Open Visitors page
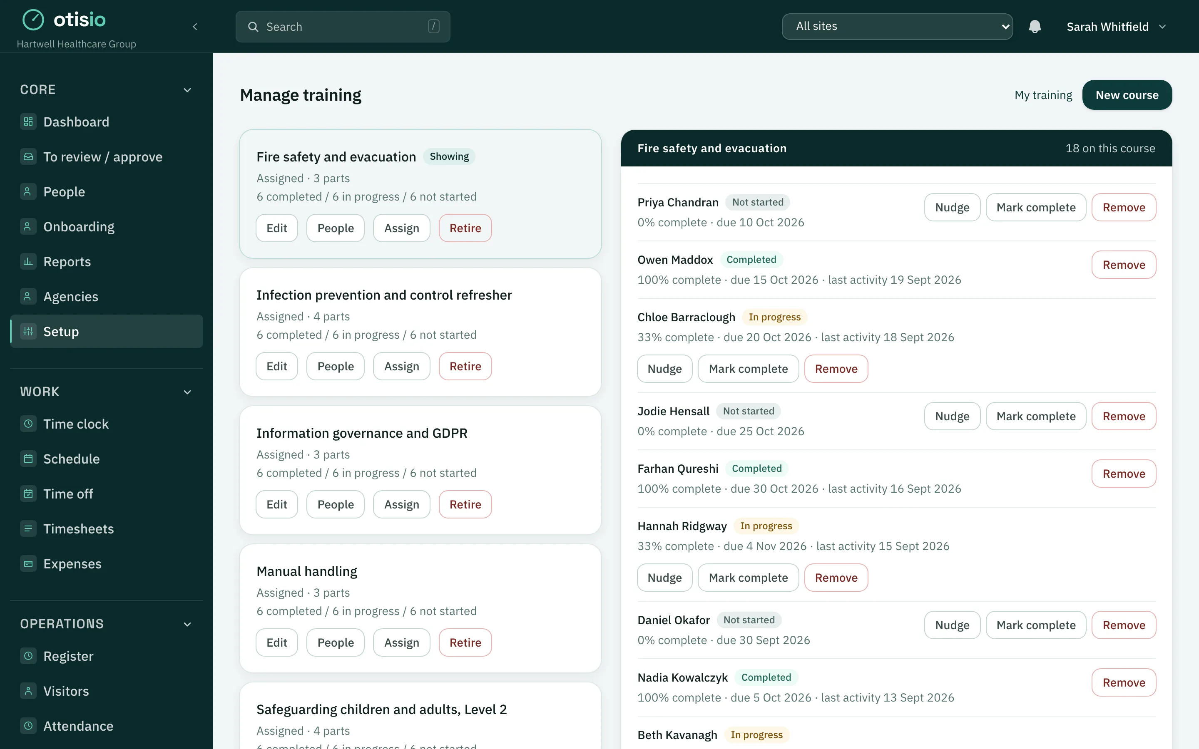The image size is (1199, 749). pos(107,691)
